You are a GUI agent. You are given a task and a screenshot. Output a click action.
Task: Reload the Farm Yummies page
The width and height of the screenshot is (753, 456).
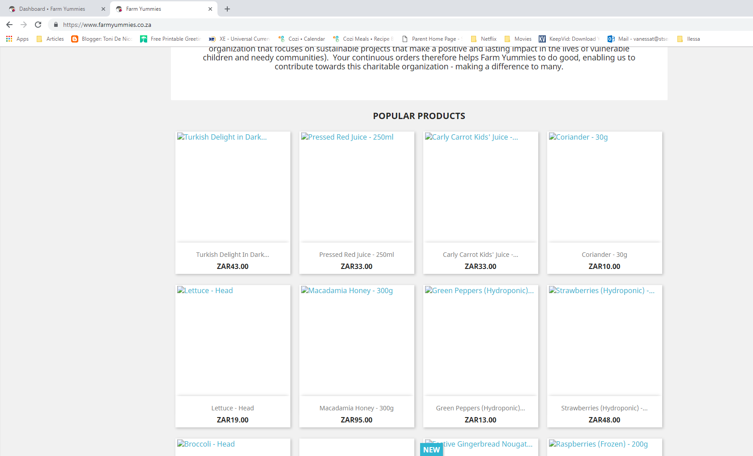(38, 25)
